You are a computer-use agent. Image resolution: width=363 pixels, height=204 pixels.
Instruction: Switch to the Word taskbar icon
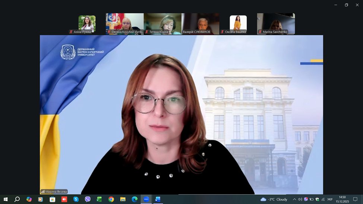click(158, 199)
